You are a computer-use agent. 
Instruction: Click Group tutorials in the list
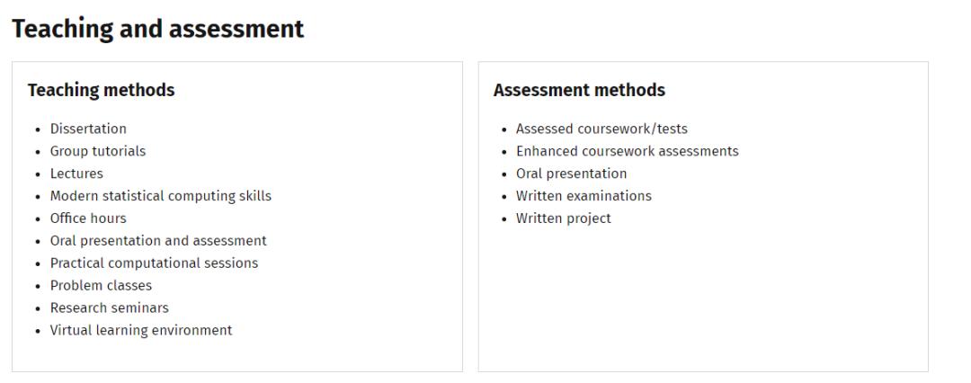point(97,151)
